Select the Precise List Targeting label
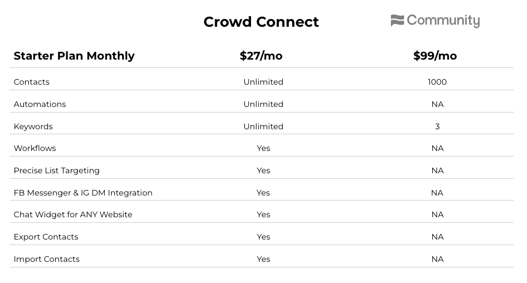Image resolution: width=527 pixels, height=283 pixels. pyautogui.click(x=56, y=170)
